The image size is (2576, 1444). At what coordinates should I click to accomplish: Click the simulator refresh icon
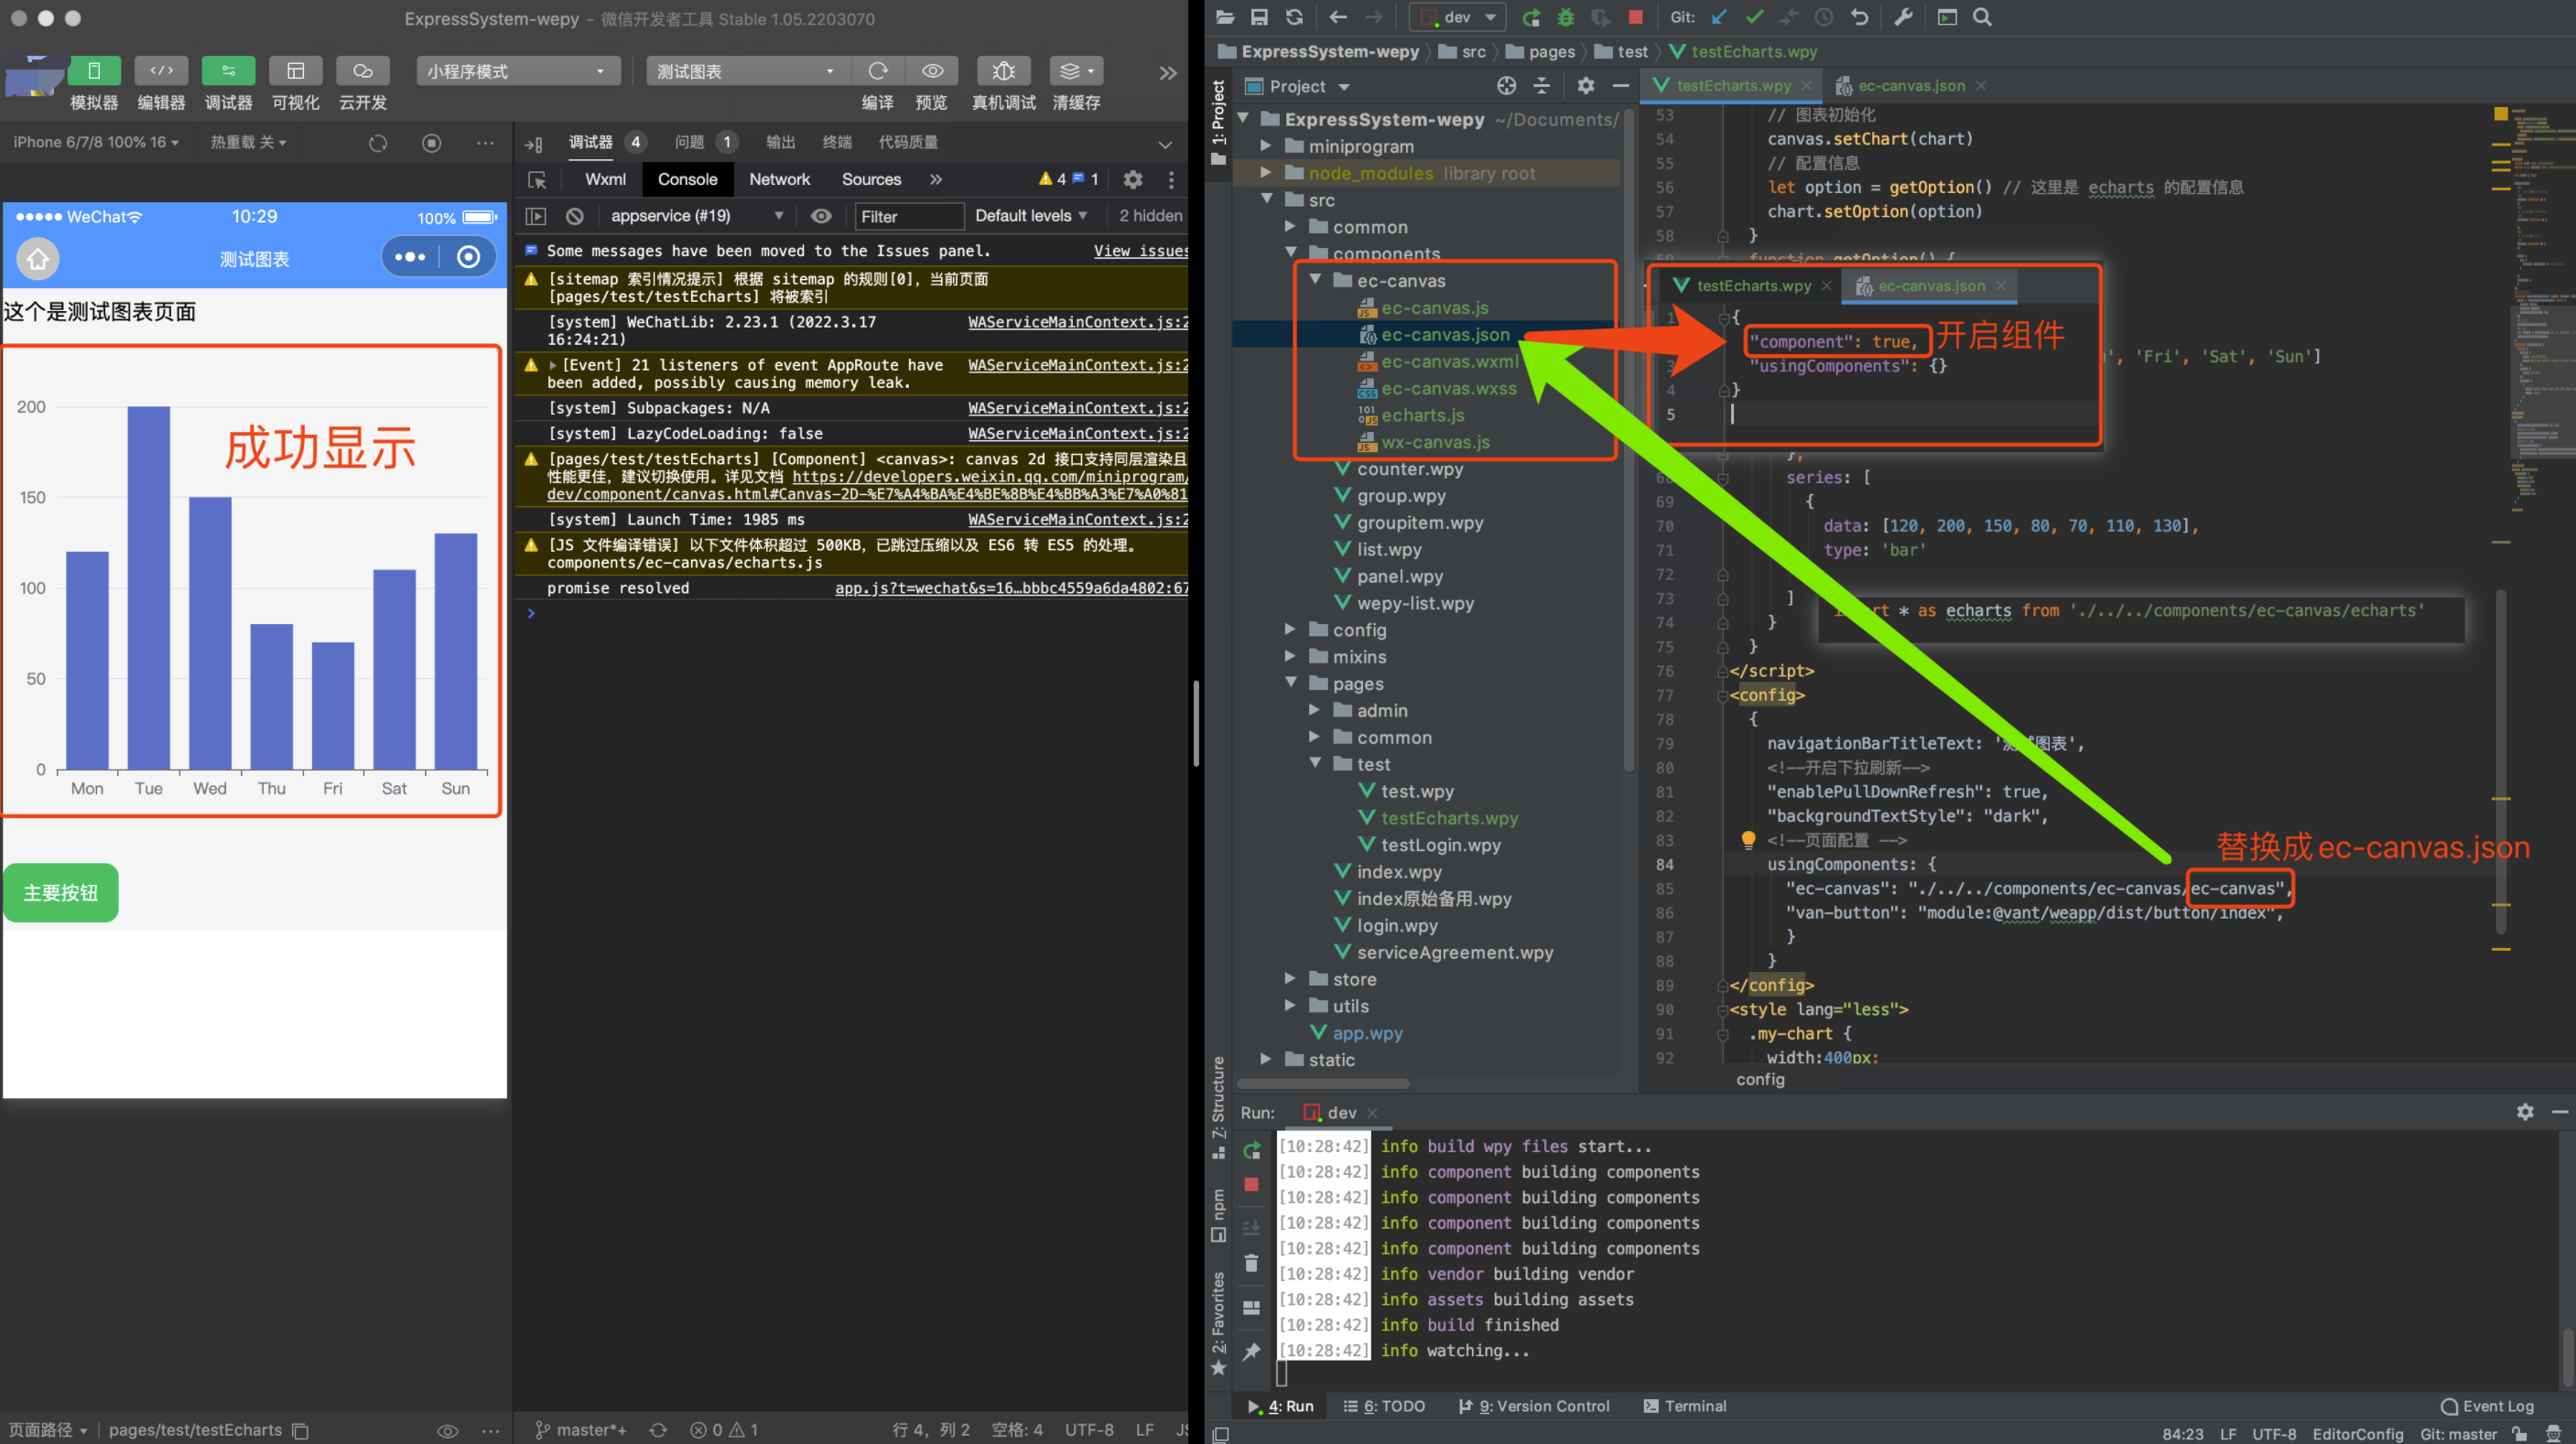(x=377, y=143)
